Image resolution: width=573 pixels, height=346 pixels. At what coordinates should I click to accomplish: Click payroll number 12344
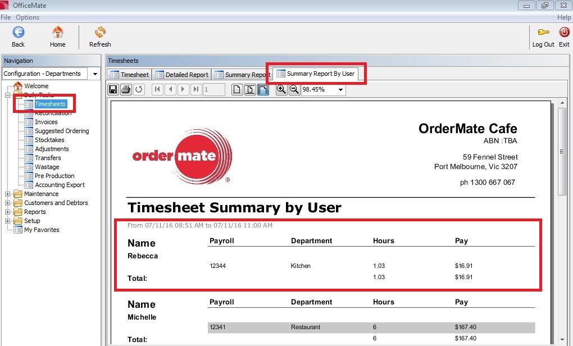[217, 266]
